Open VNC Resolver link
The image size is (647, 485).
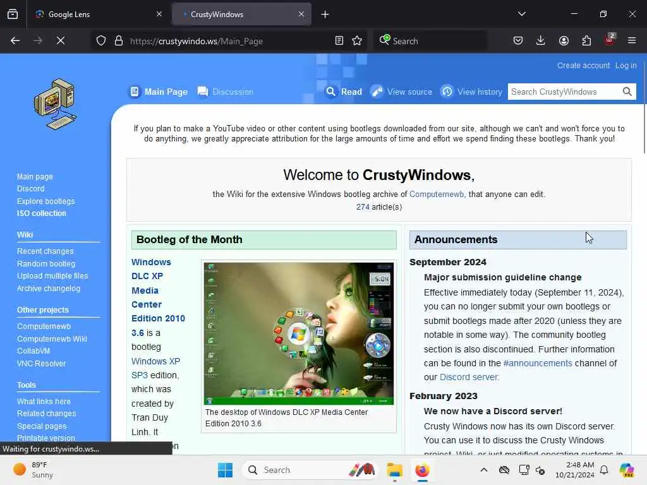pyautogui.click(x=41, y=363)
